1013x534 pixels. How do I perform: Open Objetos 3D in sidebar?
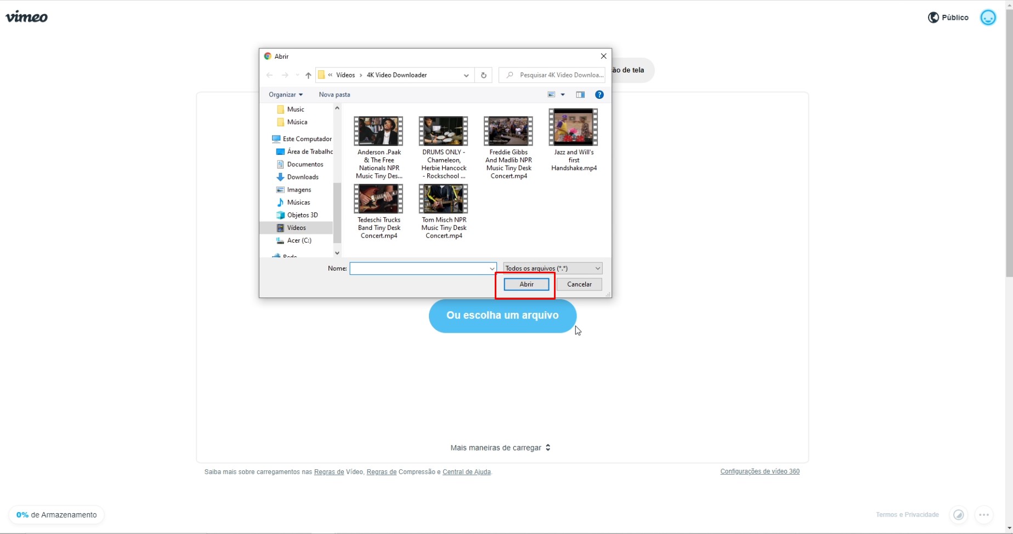[x=297, y=215]
